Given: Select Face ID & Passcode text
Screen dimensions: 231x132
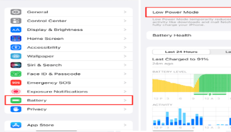Looking at the screenshot, I should 54,74.
